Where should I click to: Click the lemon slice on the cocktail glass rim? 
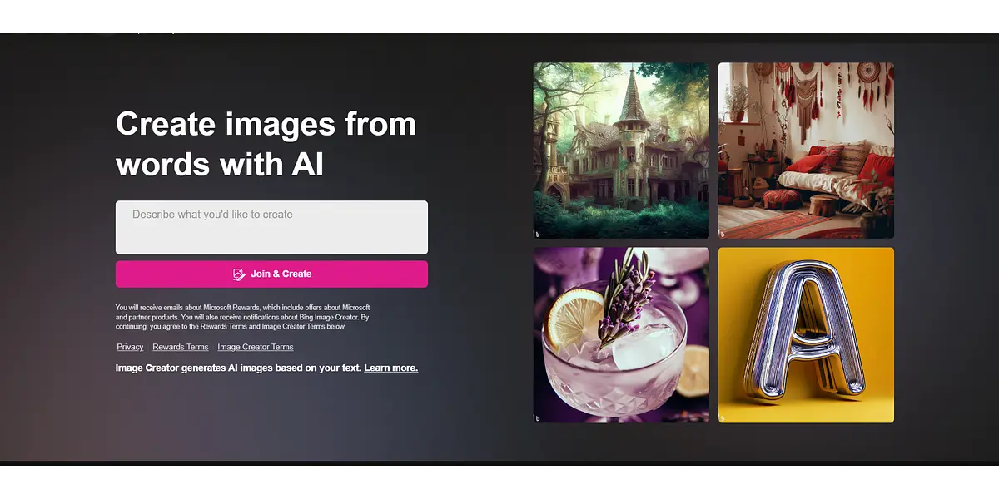tap(574, 318)
